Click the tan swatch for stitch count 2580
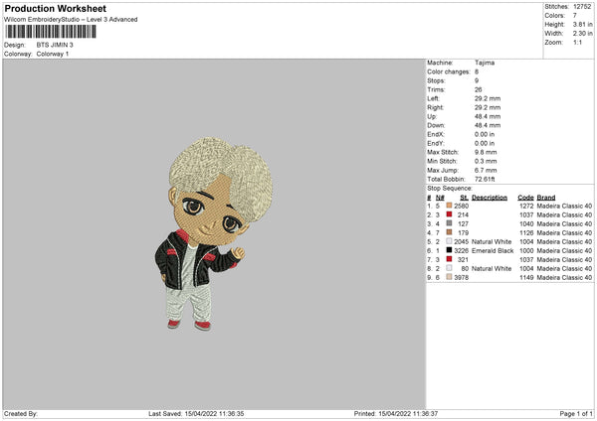 pos(450,206)
